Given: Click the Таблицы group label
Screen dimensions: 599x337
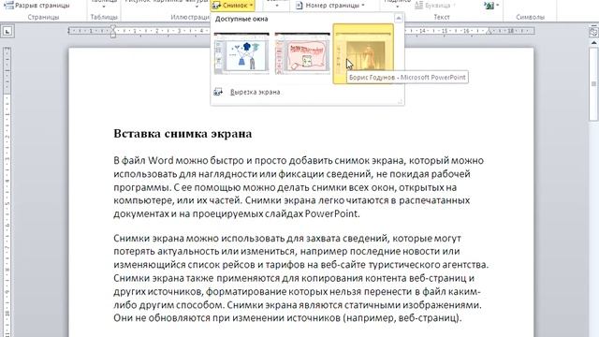Looking at the screenshot, I should click(104, 17).
